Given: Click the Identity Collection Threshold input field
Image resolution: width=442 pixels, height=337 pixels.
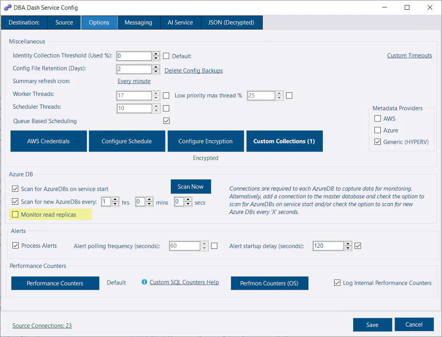Looking at the screenshot, I should (x=134, y=56).
